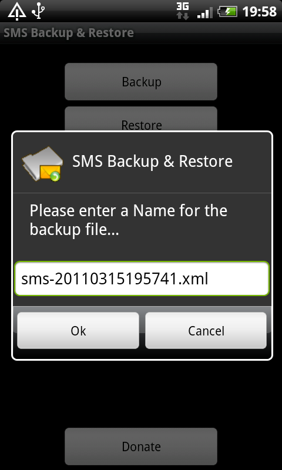The height and width of the screenshot is (470, 282).
Task: Click the sms-20110315195741 filename text
Action: (x=100, y=279)
